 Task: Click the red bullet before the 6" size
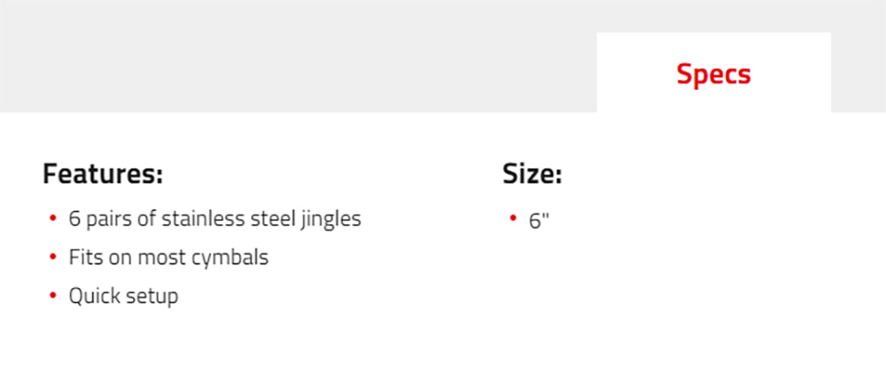click(x=513, y=217)
